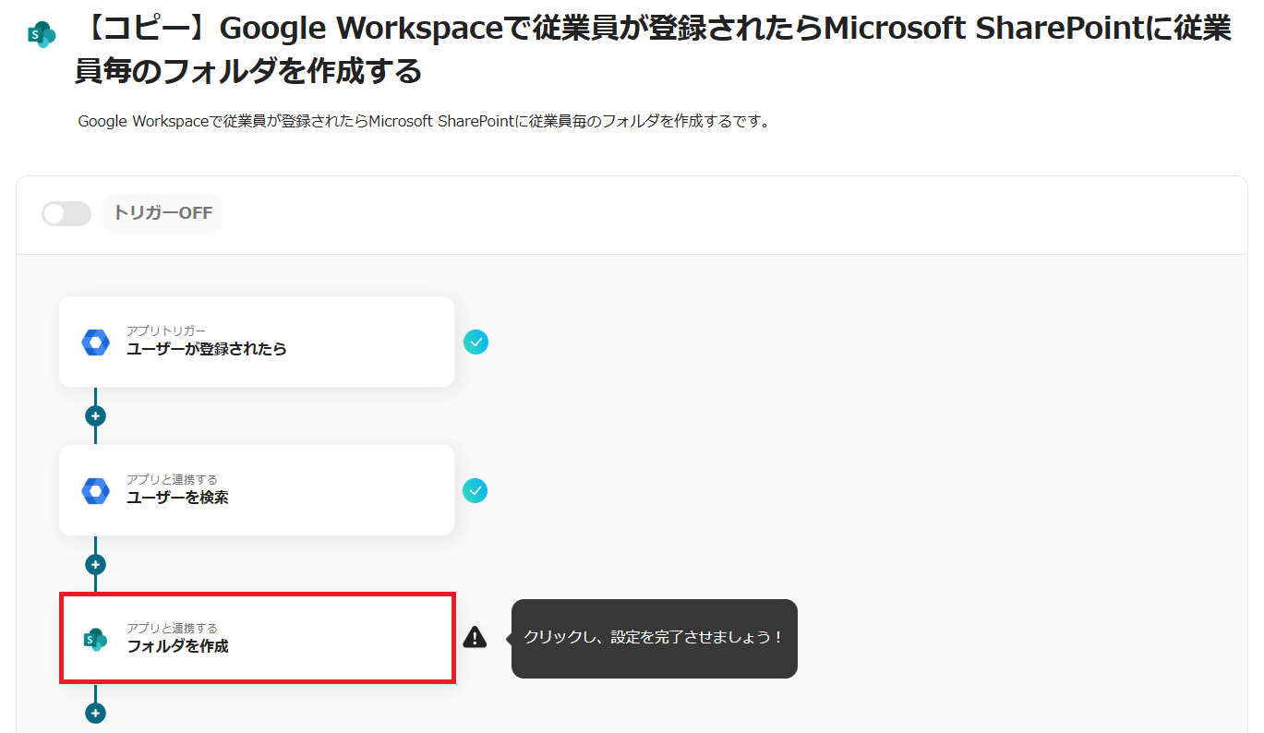This screenshot has height=733, width=1264.
Task: Click the アプリと連携する label above ユーザーを検索
Action: coord(172,479)
